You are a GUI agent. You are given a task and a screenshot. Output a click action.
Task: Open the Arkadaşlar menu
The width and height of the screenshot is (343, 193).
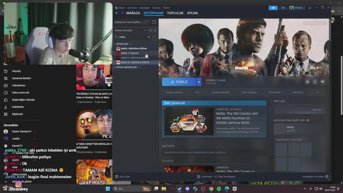(144, 8)
